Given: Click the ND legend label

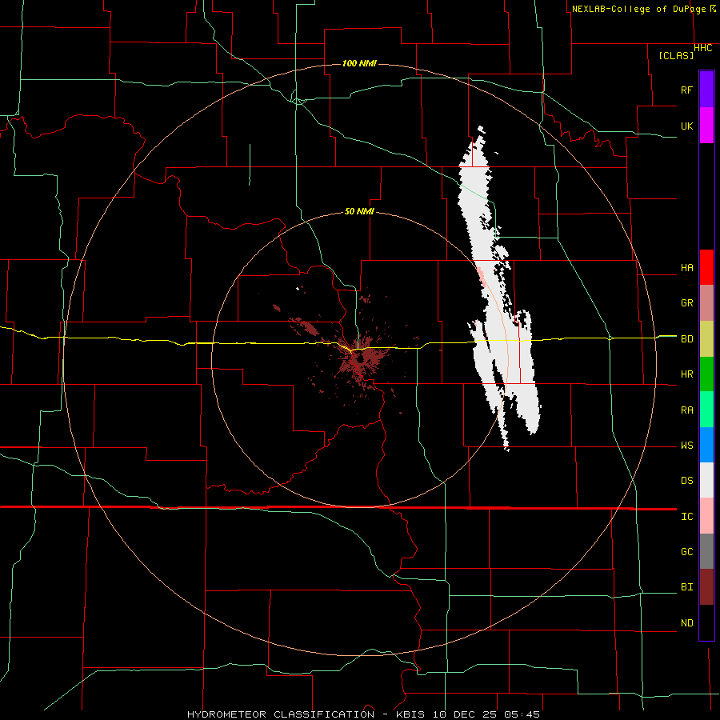Looking at the screenshot, I should 686,623.
